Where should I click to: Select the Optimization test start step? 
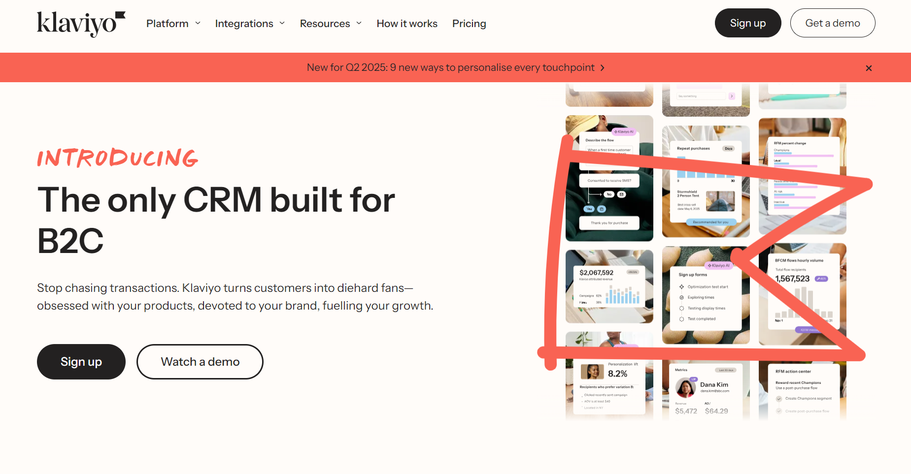pos(704,287)
